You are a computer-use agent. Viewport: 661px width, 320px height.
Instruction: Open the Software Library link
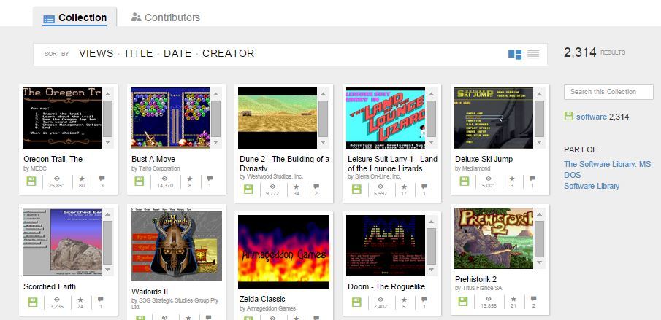click(592, 186)
